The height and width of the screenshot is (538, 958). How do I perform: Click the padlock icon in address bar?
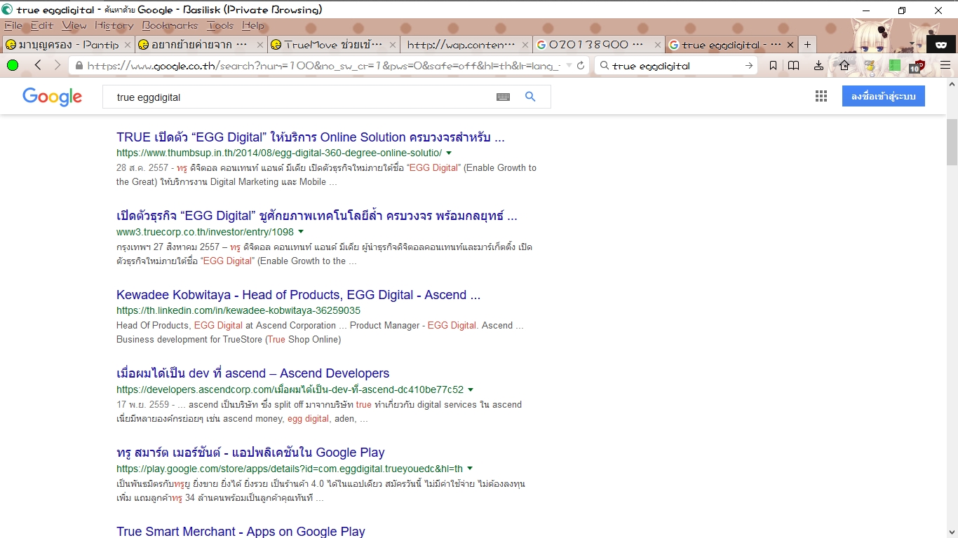tap(79, 66)
